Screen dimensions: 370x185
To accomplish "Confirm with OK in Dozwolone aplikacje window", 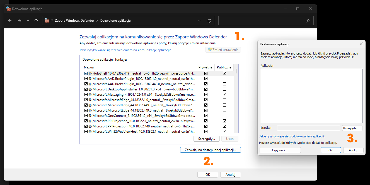I will [208, 175].
